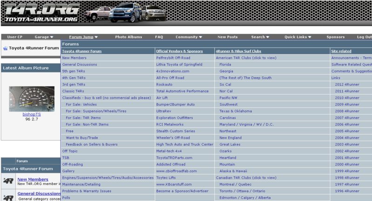Open Site related header link
The height and width of the screenshot is (201, 372).
341,51
